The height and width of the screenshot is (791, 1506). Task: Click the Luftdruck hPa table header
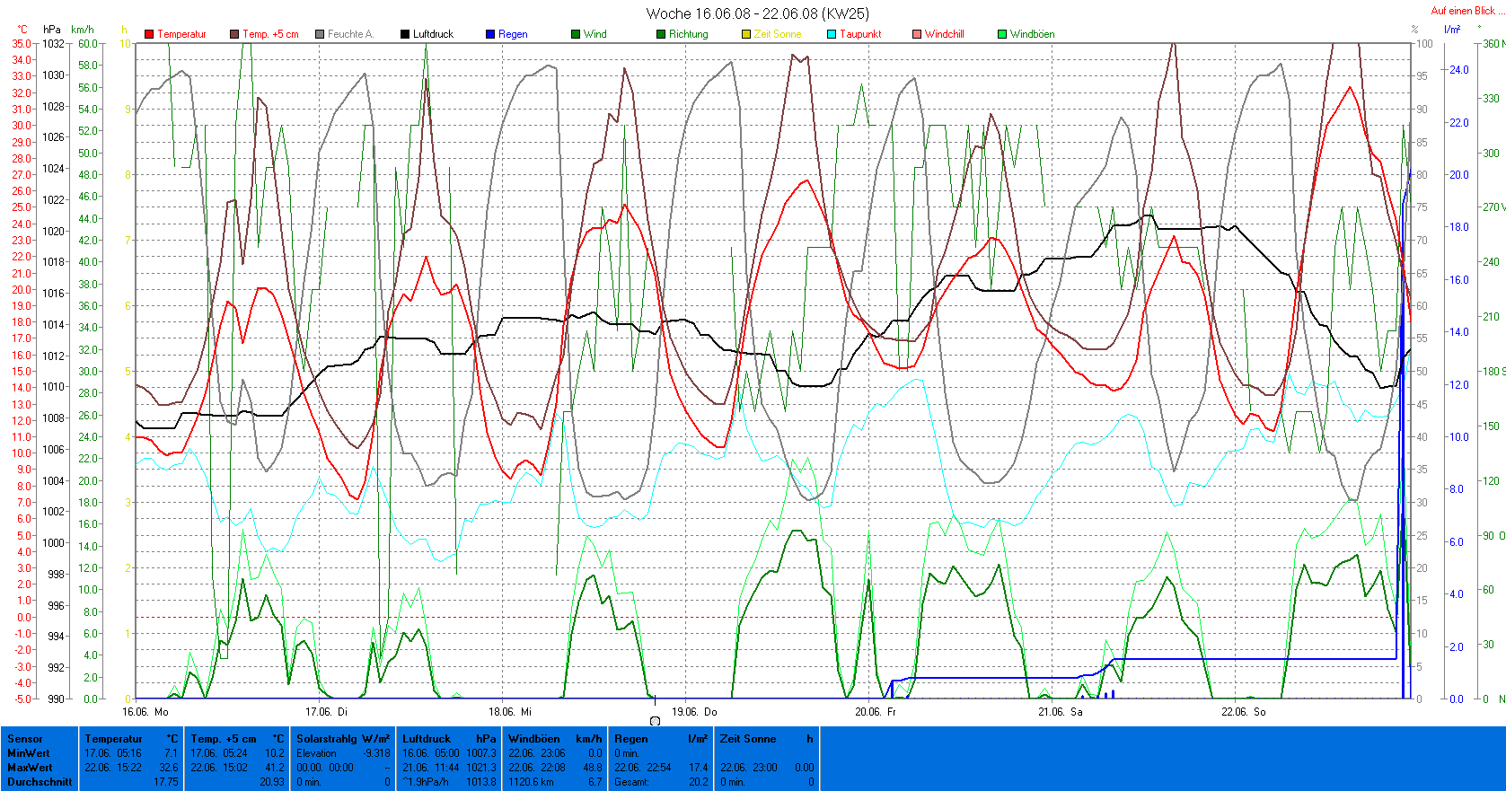pos(448,739)
